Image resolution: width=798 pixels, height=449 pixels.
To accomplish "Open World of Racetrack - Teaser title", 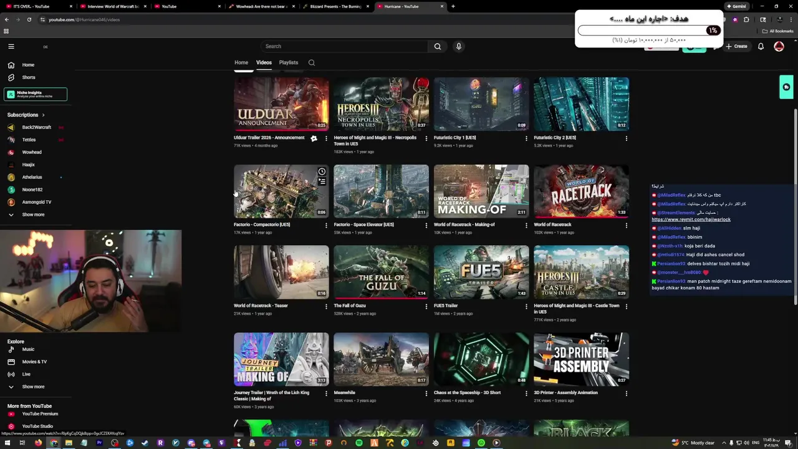I will [261, 306].
